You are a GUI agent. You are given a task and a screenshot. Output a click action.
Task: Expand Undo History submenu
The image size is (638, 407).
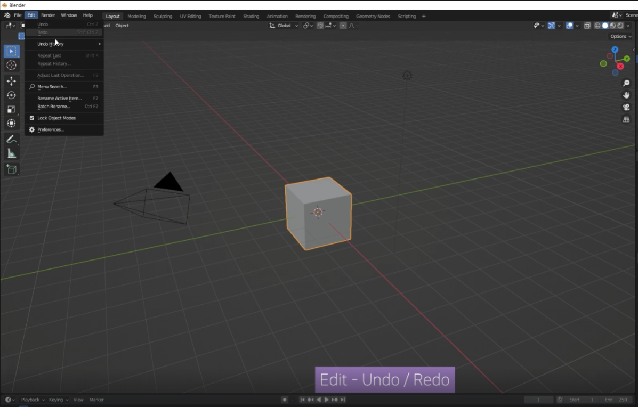pyautogui.click(x=63, y=44)
